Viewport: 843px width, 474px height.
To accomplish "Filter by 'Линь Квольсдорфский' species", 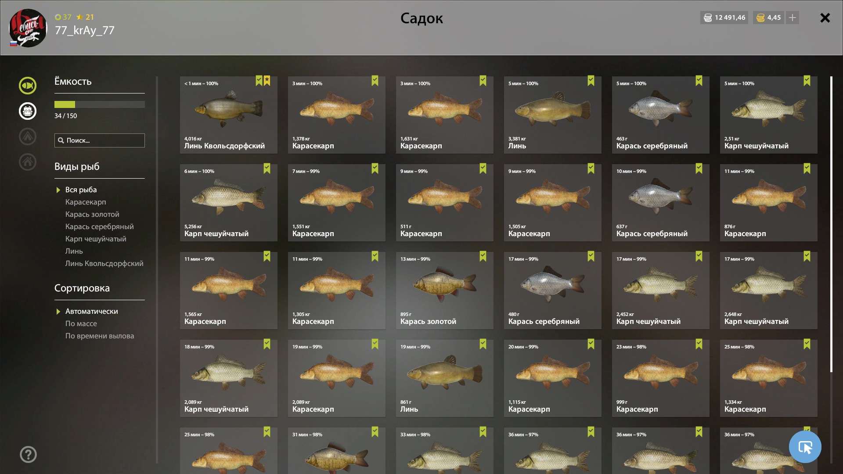I will (104, 263).
